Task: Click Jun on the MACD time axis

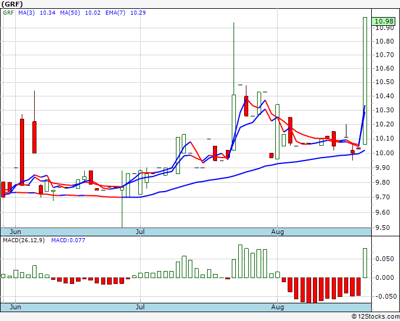Action: click(x=15, y=307)
